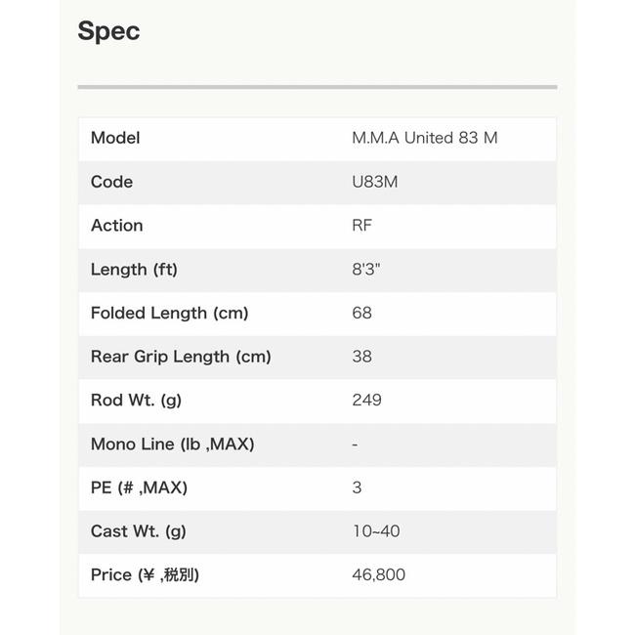635x635 pixels.
Task: Select the Rod Wt. (g) label
Action: tap(136, 401)
